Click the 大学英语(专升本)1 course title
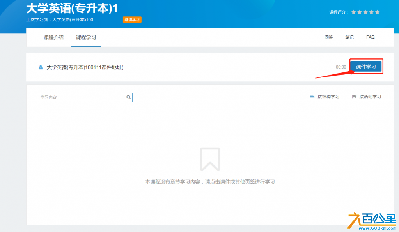This screenshot has height=232, width=399. [x=72, y=9]
